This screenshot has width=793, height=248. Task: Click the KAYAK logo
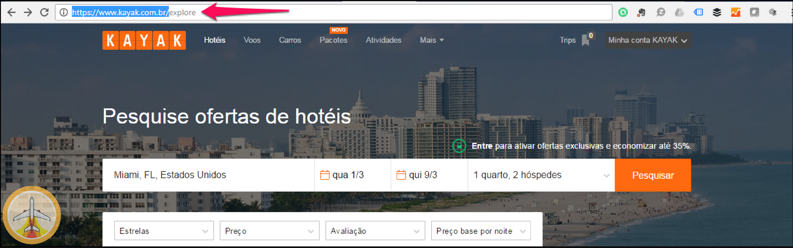(x=144, y=41)
